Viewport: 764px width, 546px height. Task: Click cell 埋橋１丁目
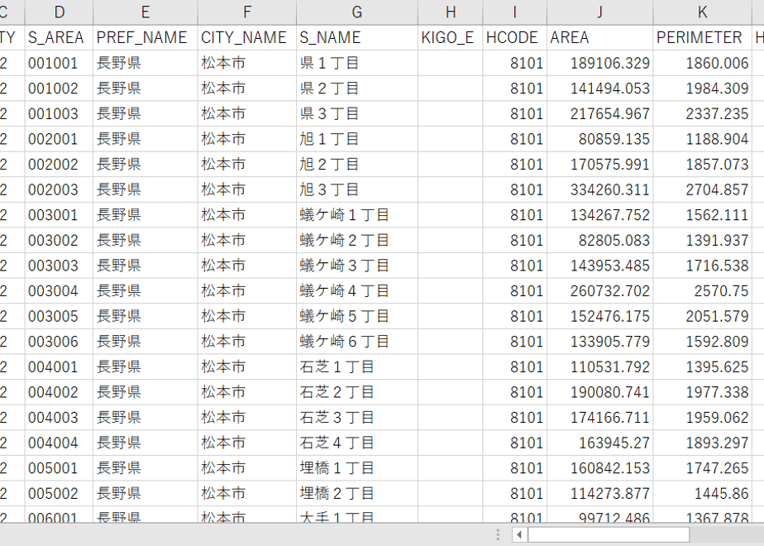[x=357, y=468]
